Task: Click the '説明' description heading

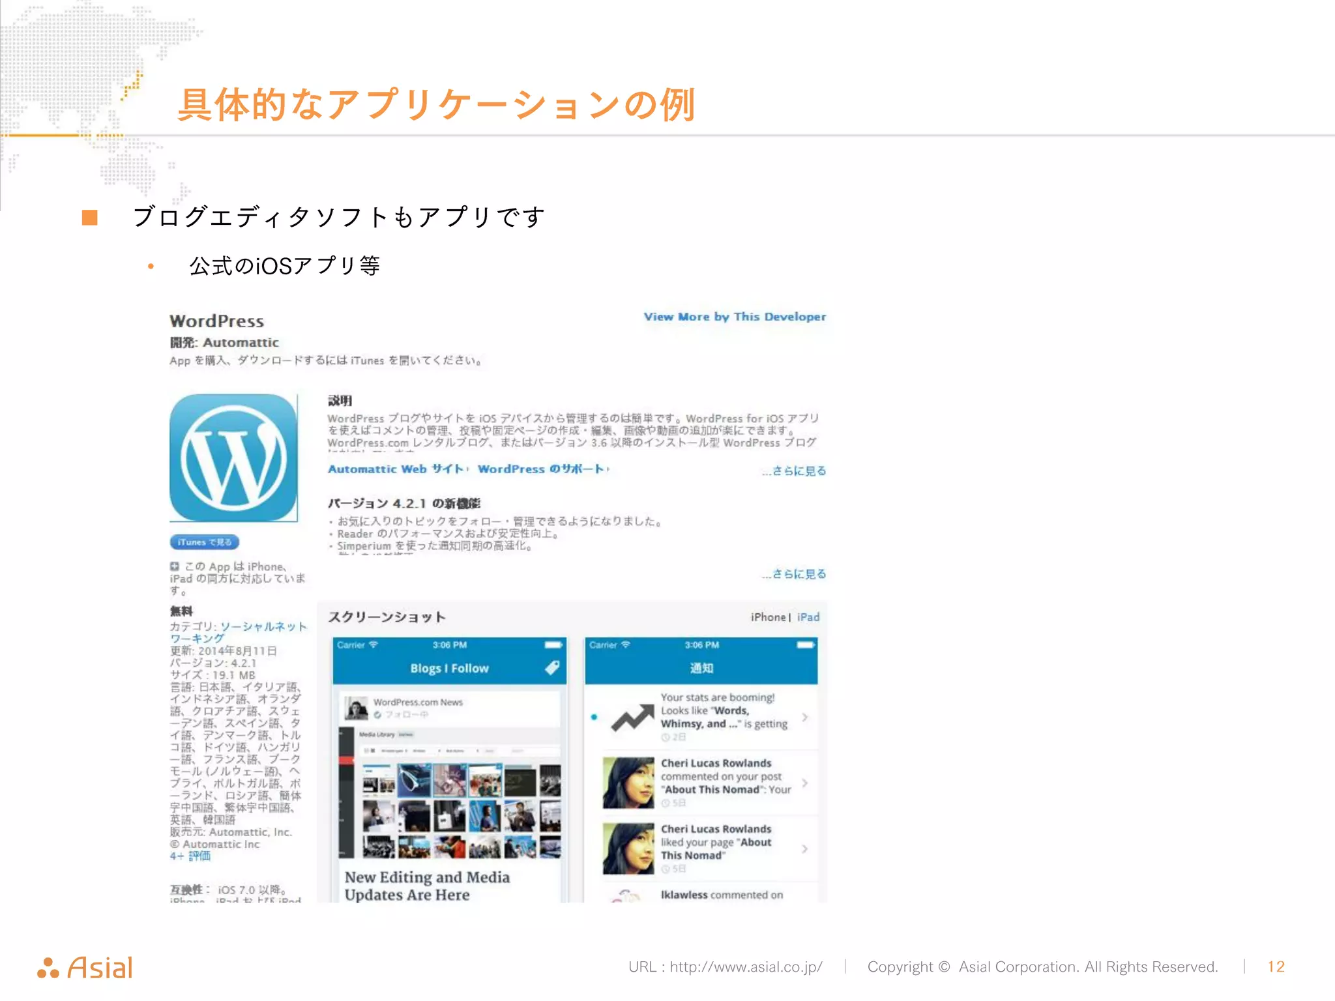Action: coord(340,401)
